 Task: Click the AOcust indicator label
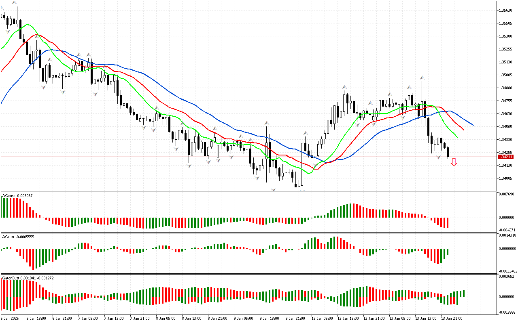17,196
